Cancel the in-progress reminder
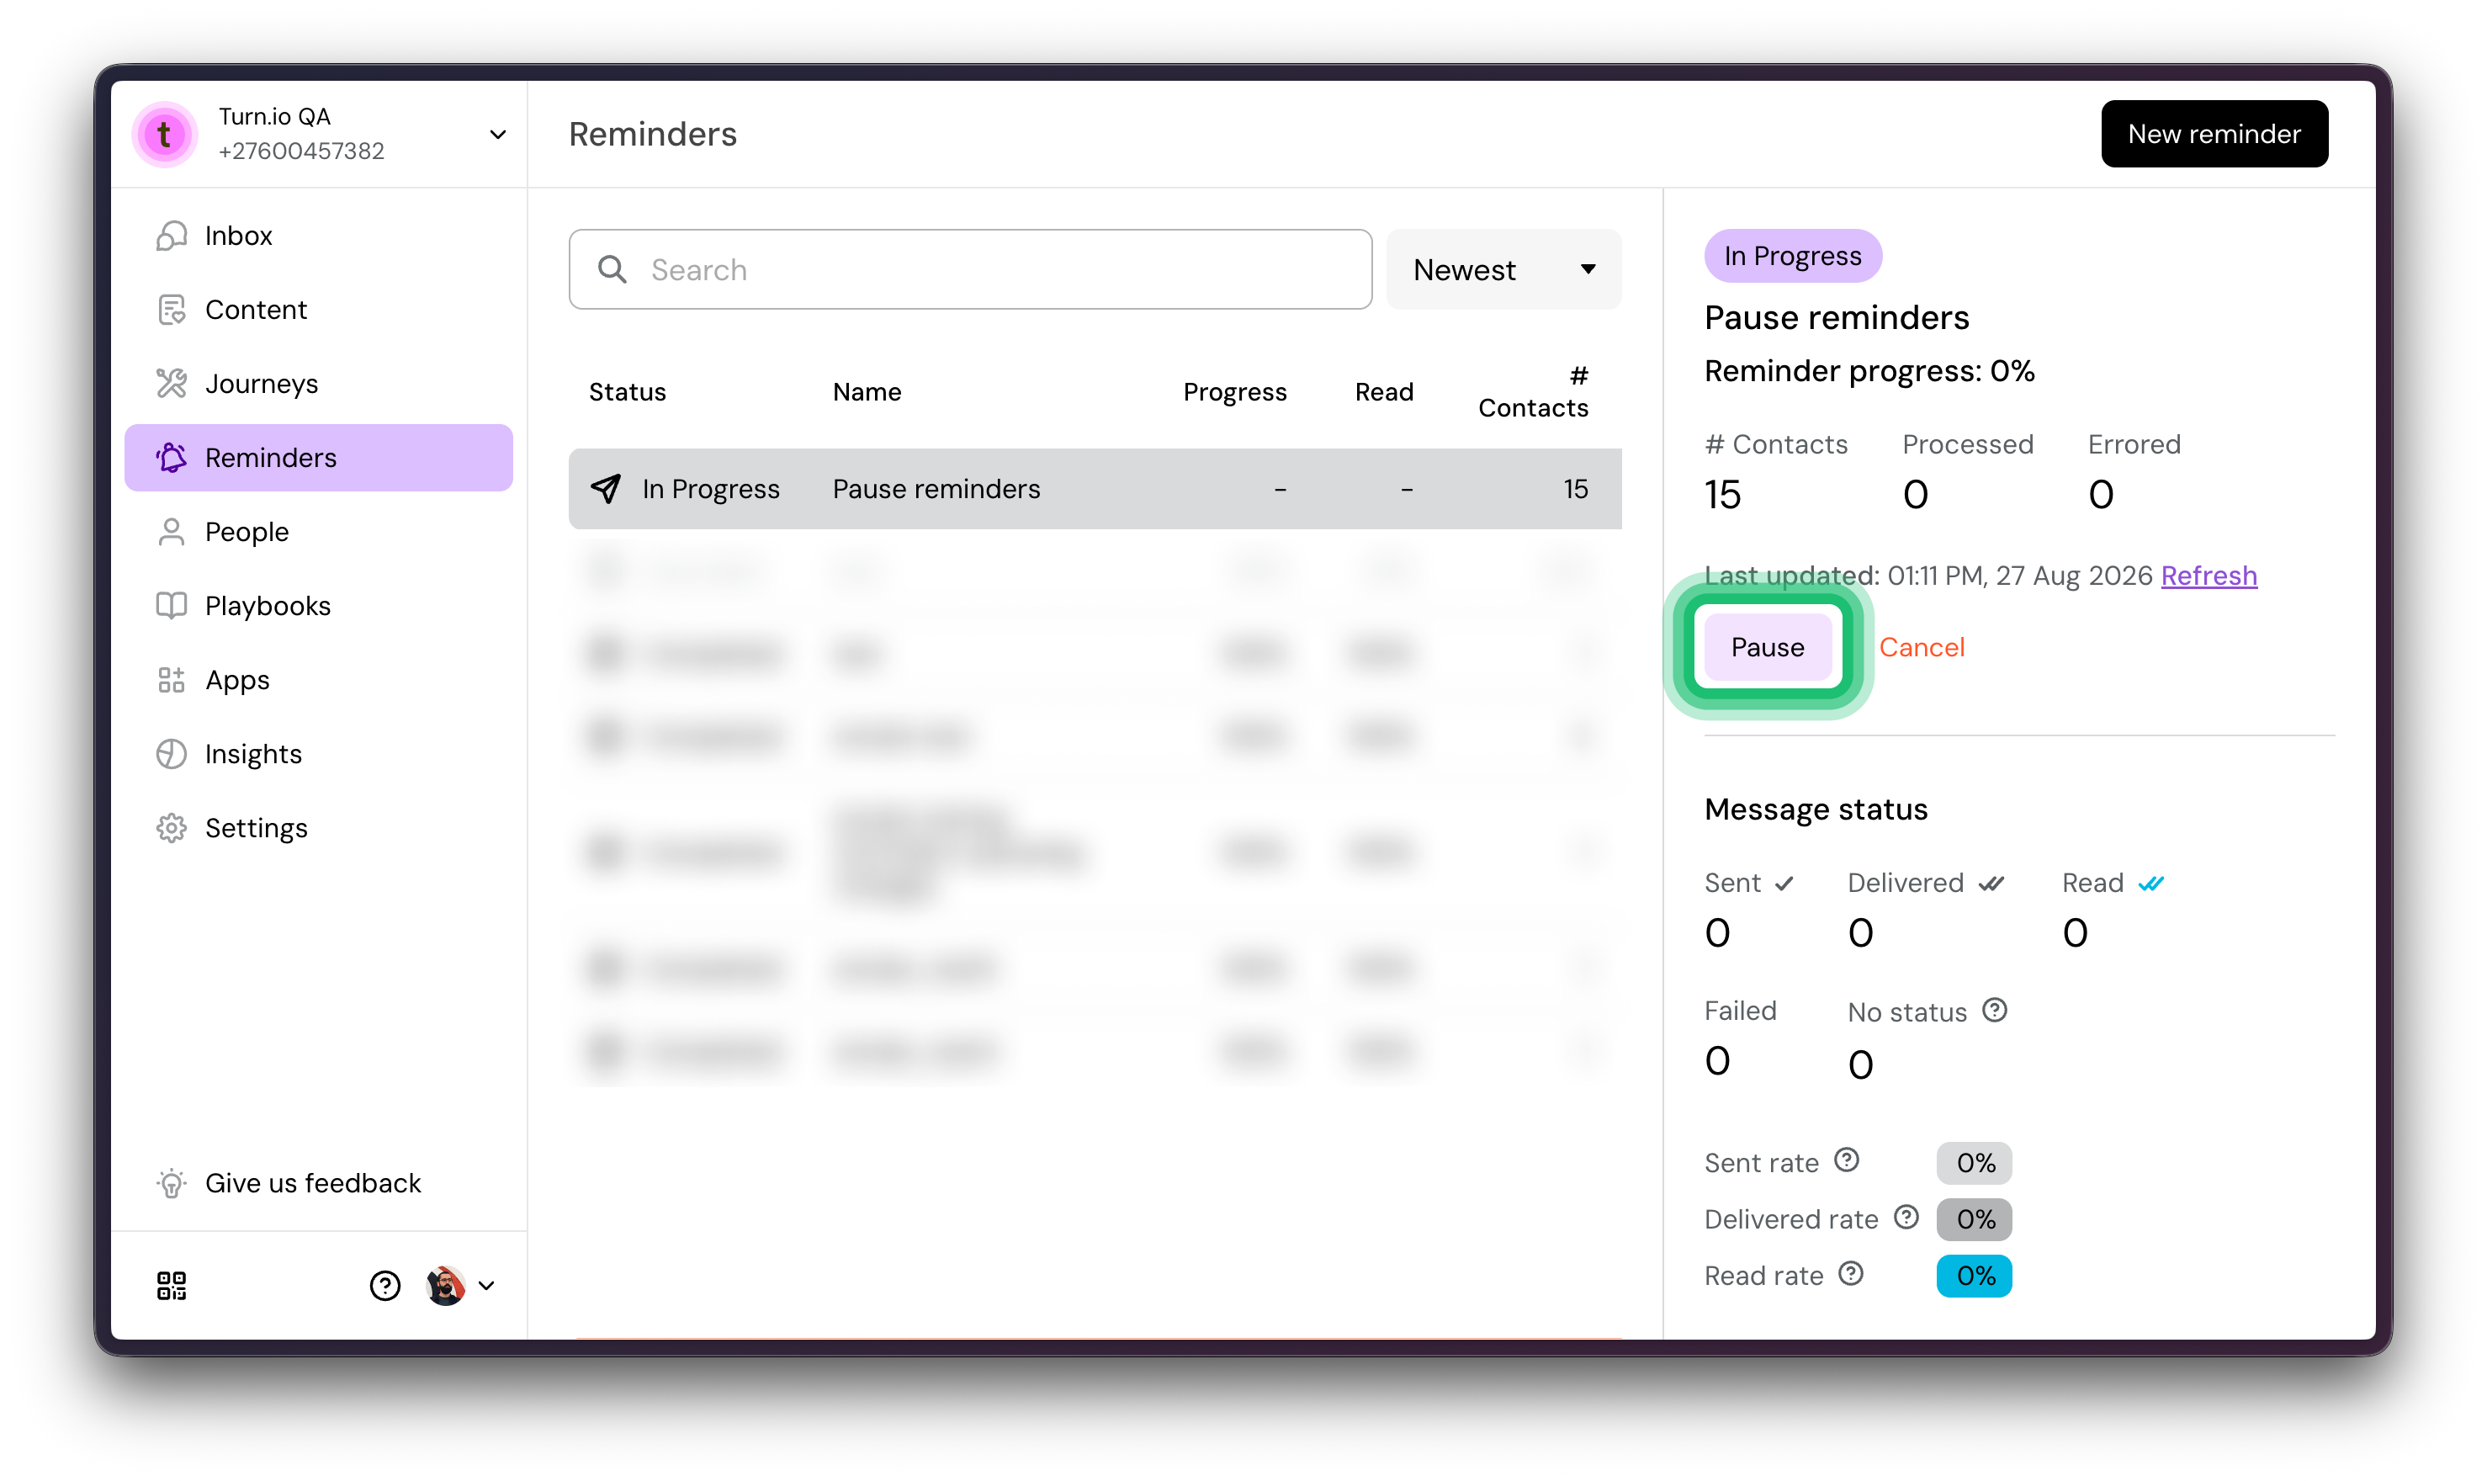The width and height of the screenshot is (2487, 1481). [x=1922, y=647]
